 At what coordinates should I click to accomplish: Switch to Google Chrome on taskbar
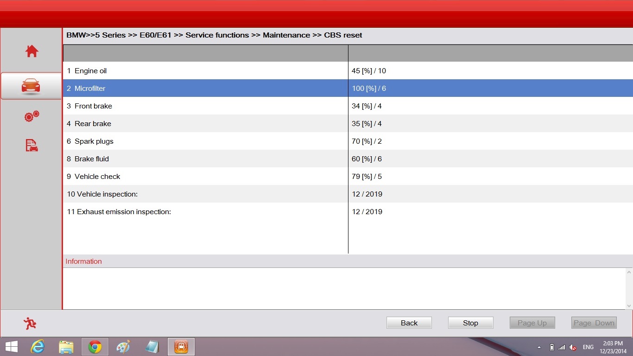tap(95, 347)
